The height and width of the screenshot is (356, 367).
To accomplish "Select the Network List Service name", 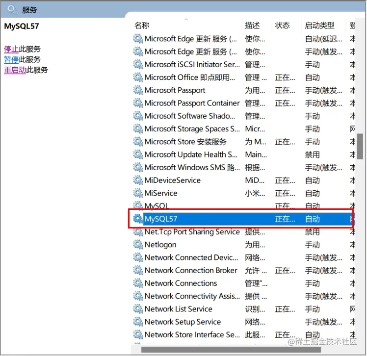I will coord(179,309).
